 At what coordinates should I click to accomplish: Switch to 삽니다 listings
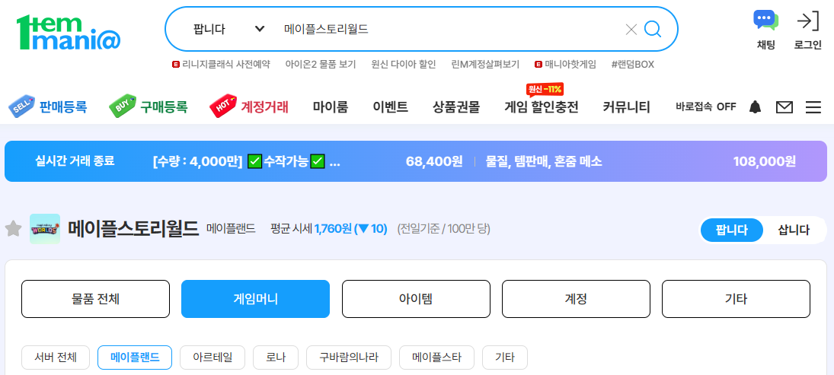click(794, 230)
